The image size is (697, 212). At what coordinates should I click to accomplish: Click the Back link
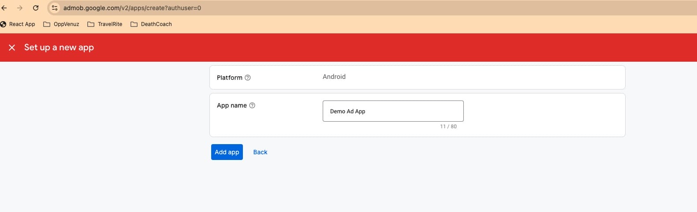260,152
